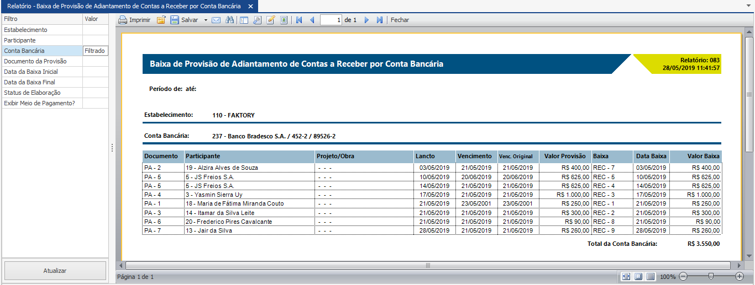Open Conta Bancária filter value cell
The image size is (755, 285).
pos(95,51)
